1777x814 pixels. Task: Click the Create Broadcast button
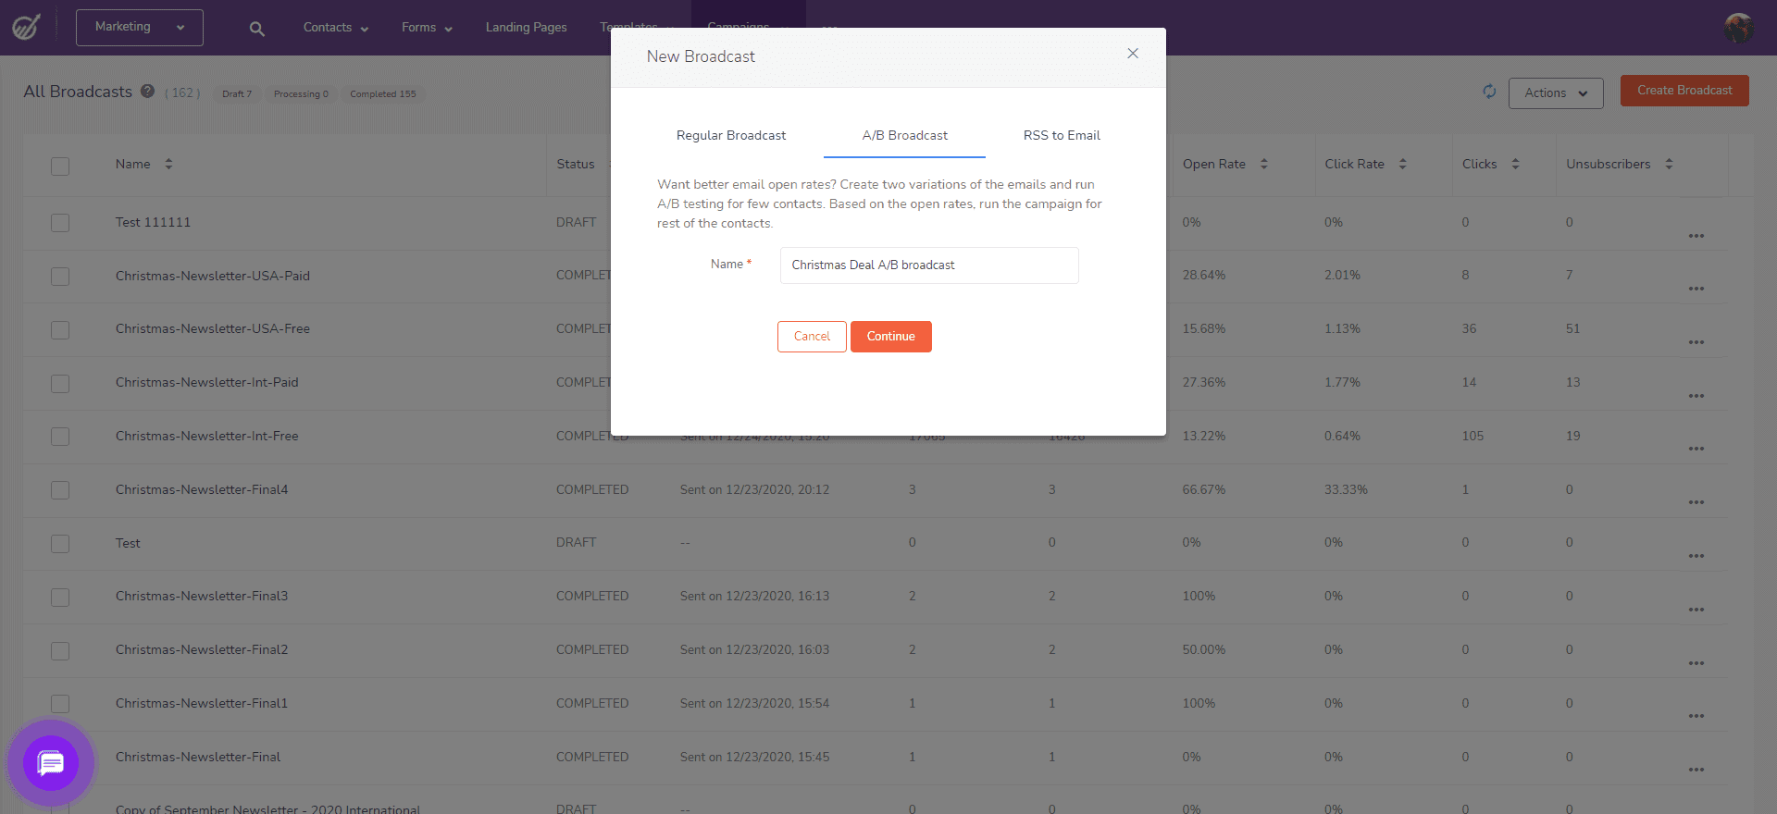1684,91
